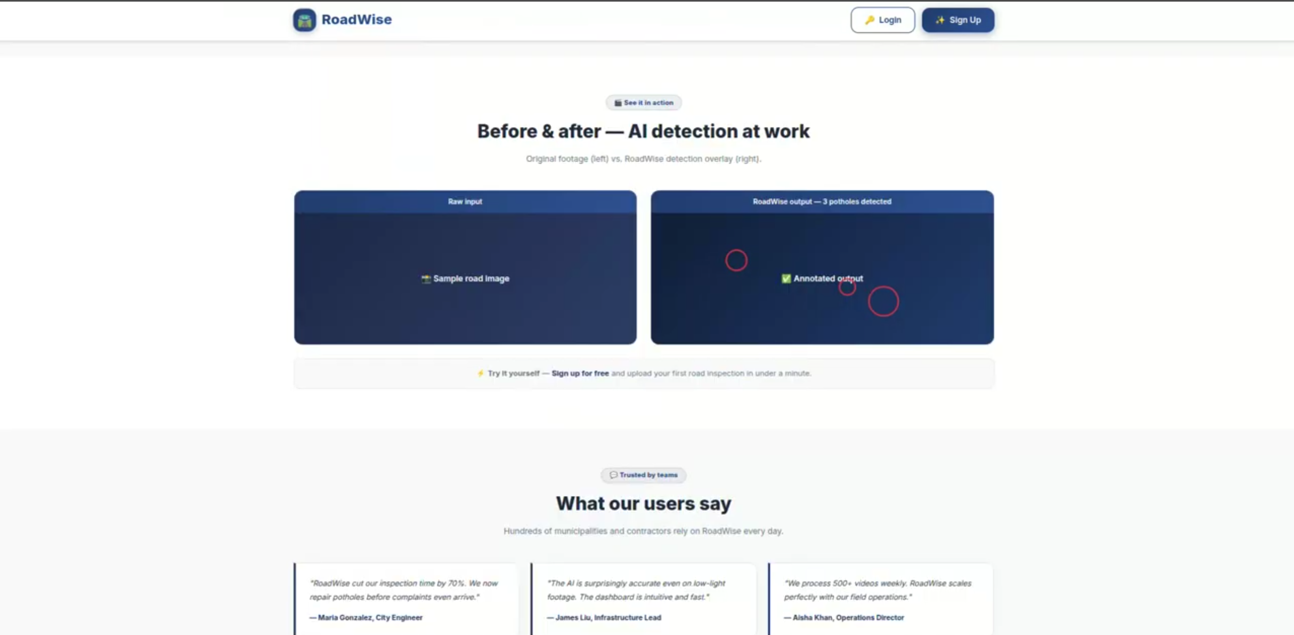
Task: Click Maria Gonzalez's testimonial quote
Action: point(404,590)
